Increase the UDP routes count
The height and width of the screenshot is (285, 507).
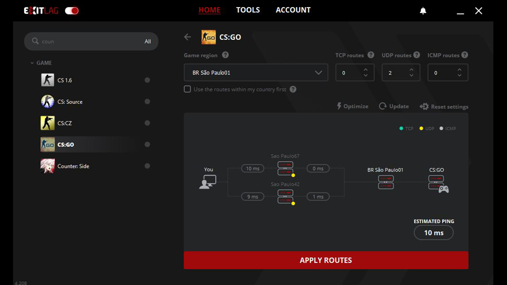pos(411,70)
